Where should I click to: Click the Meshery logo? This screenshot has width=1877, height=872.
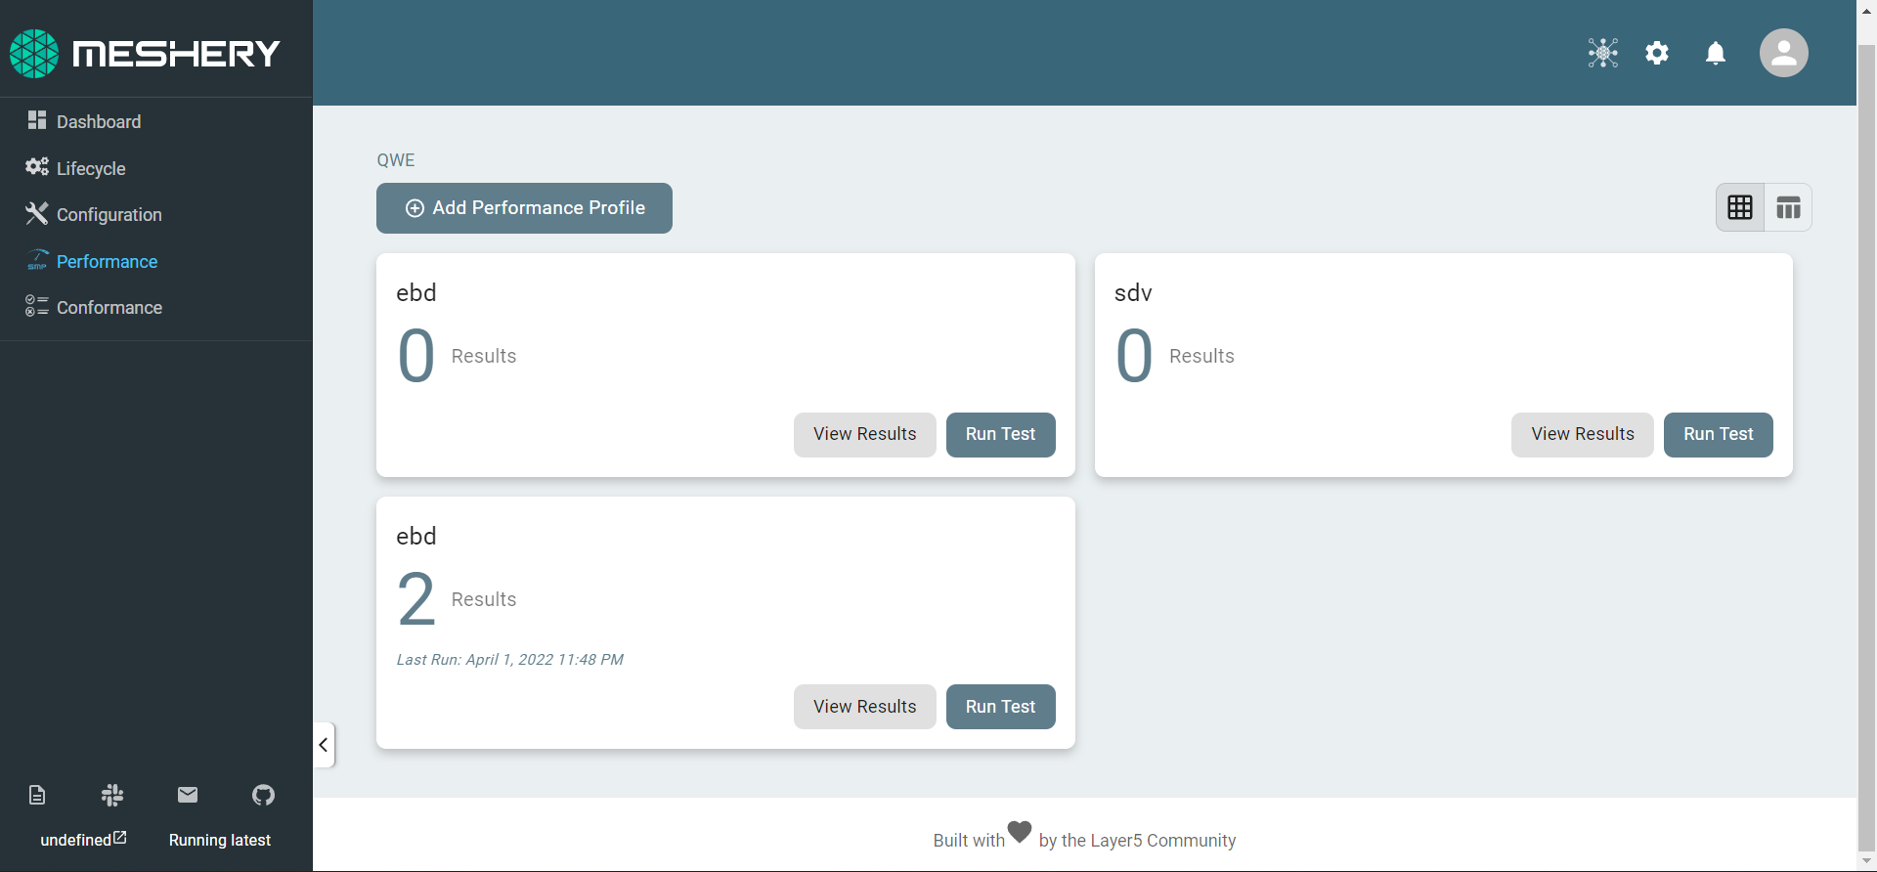pyautogui.click(x=145, y=53)
